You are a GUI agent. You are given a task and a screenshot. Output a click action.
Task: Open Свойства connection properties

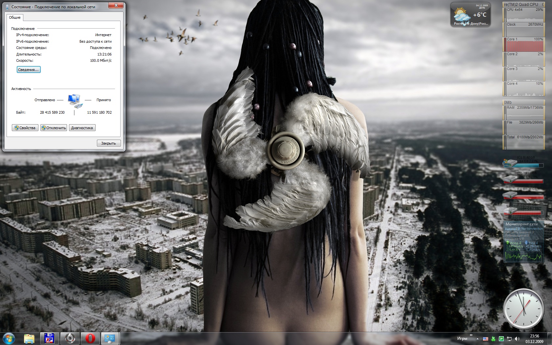pyautogui.click(x=25, y=128)
